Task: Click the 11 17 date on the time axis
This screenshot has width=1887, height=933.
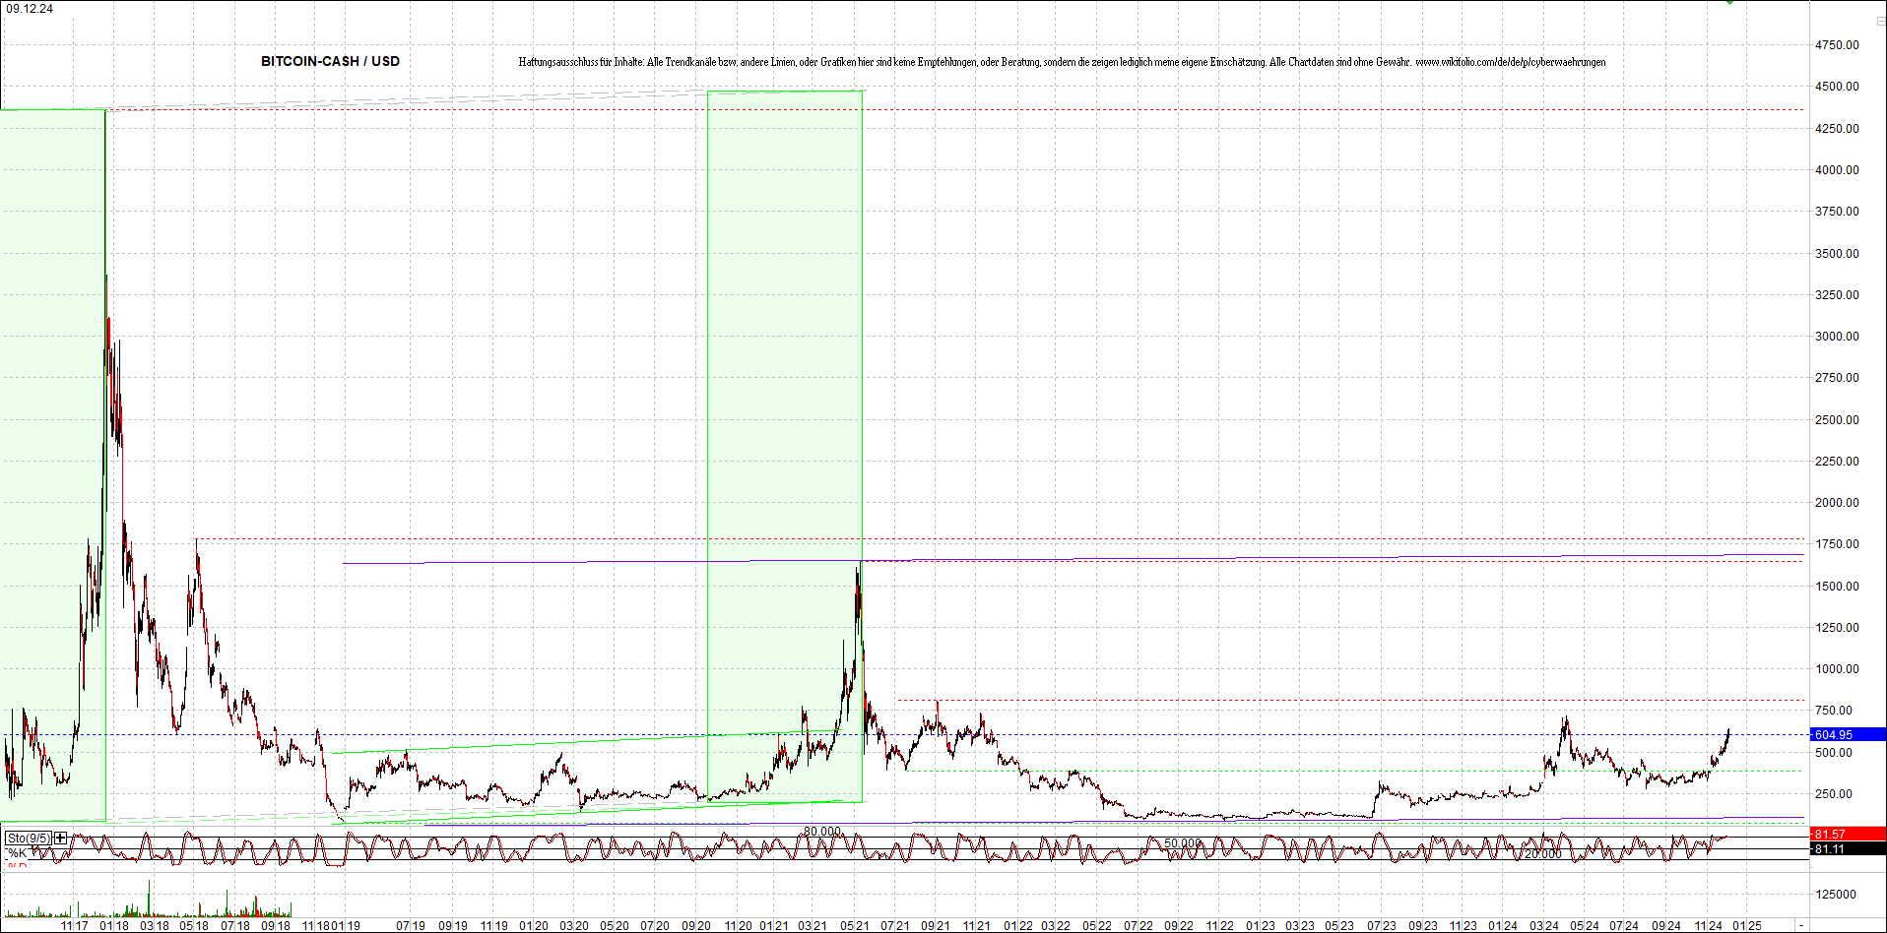Action: tap(75, 926)
